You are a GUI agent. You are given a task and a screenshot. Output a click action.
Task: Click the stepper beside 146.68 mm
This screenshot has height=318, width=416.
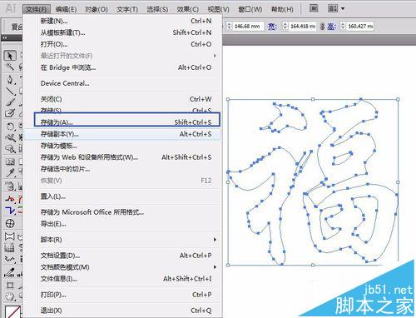tap(229, 27)
